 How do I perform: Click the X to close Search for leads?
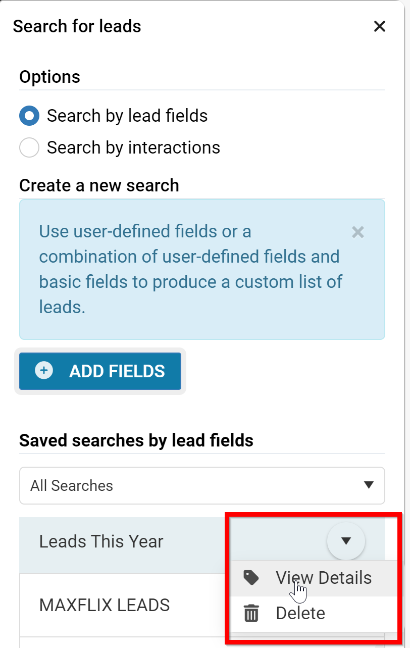coord(380,26)
